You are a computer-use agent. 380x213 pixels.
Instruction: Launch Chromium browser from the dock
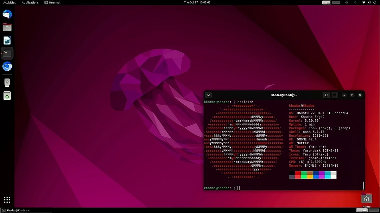7,67
